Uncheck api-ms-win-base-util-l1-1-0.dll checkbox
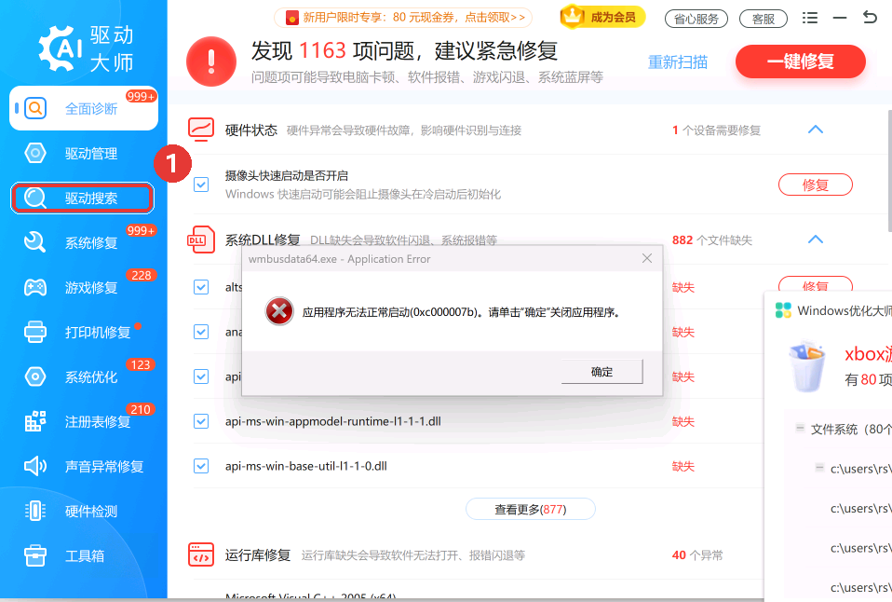 tap(201, 466)
